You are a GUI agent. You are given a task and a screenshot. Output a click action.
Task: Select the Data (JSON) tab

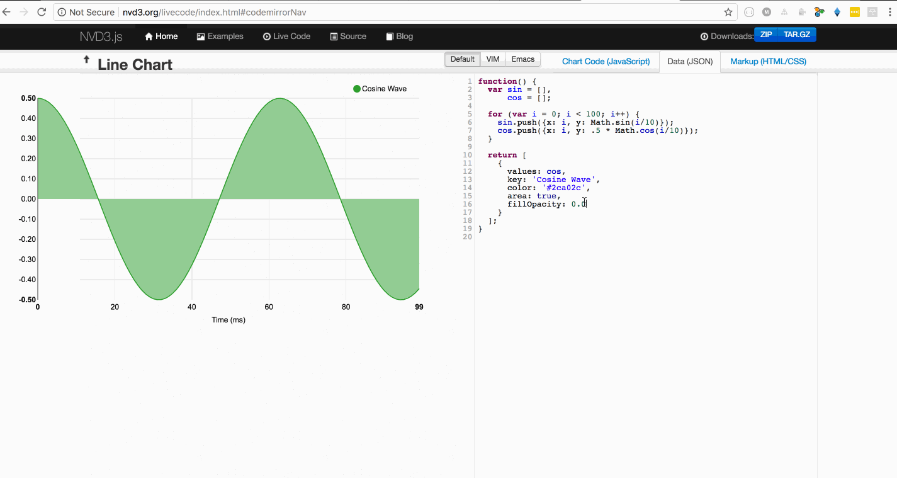[690, 62]
